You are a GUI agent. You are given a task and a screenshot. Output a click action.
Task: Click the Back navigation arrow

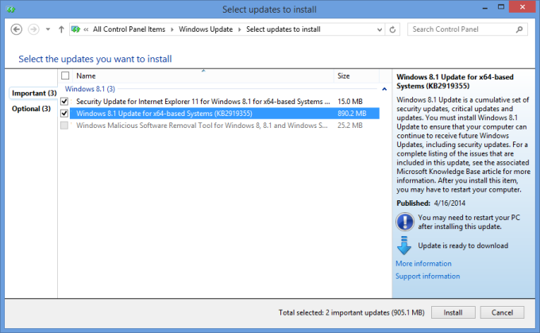click(x=17, y=29)
